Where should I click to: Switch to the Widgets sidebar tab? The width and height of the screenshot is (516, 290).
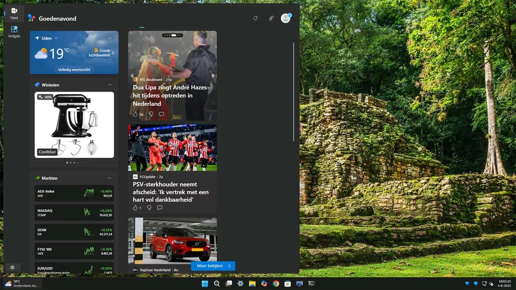point(14,31)
